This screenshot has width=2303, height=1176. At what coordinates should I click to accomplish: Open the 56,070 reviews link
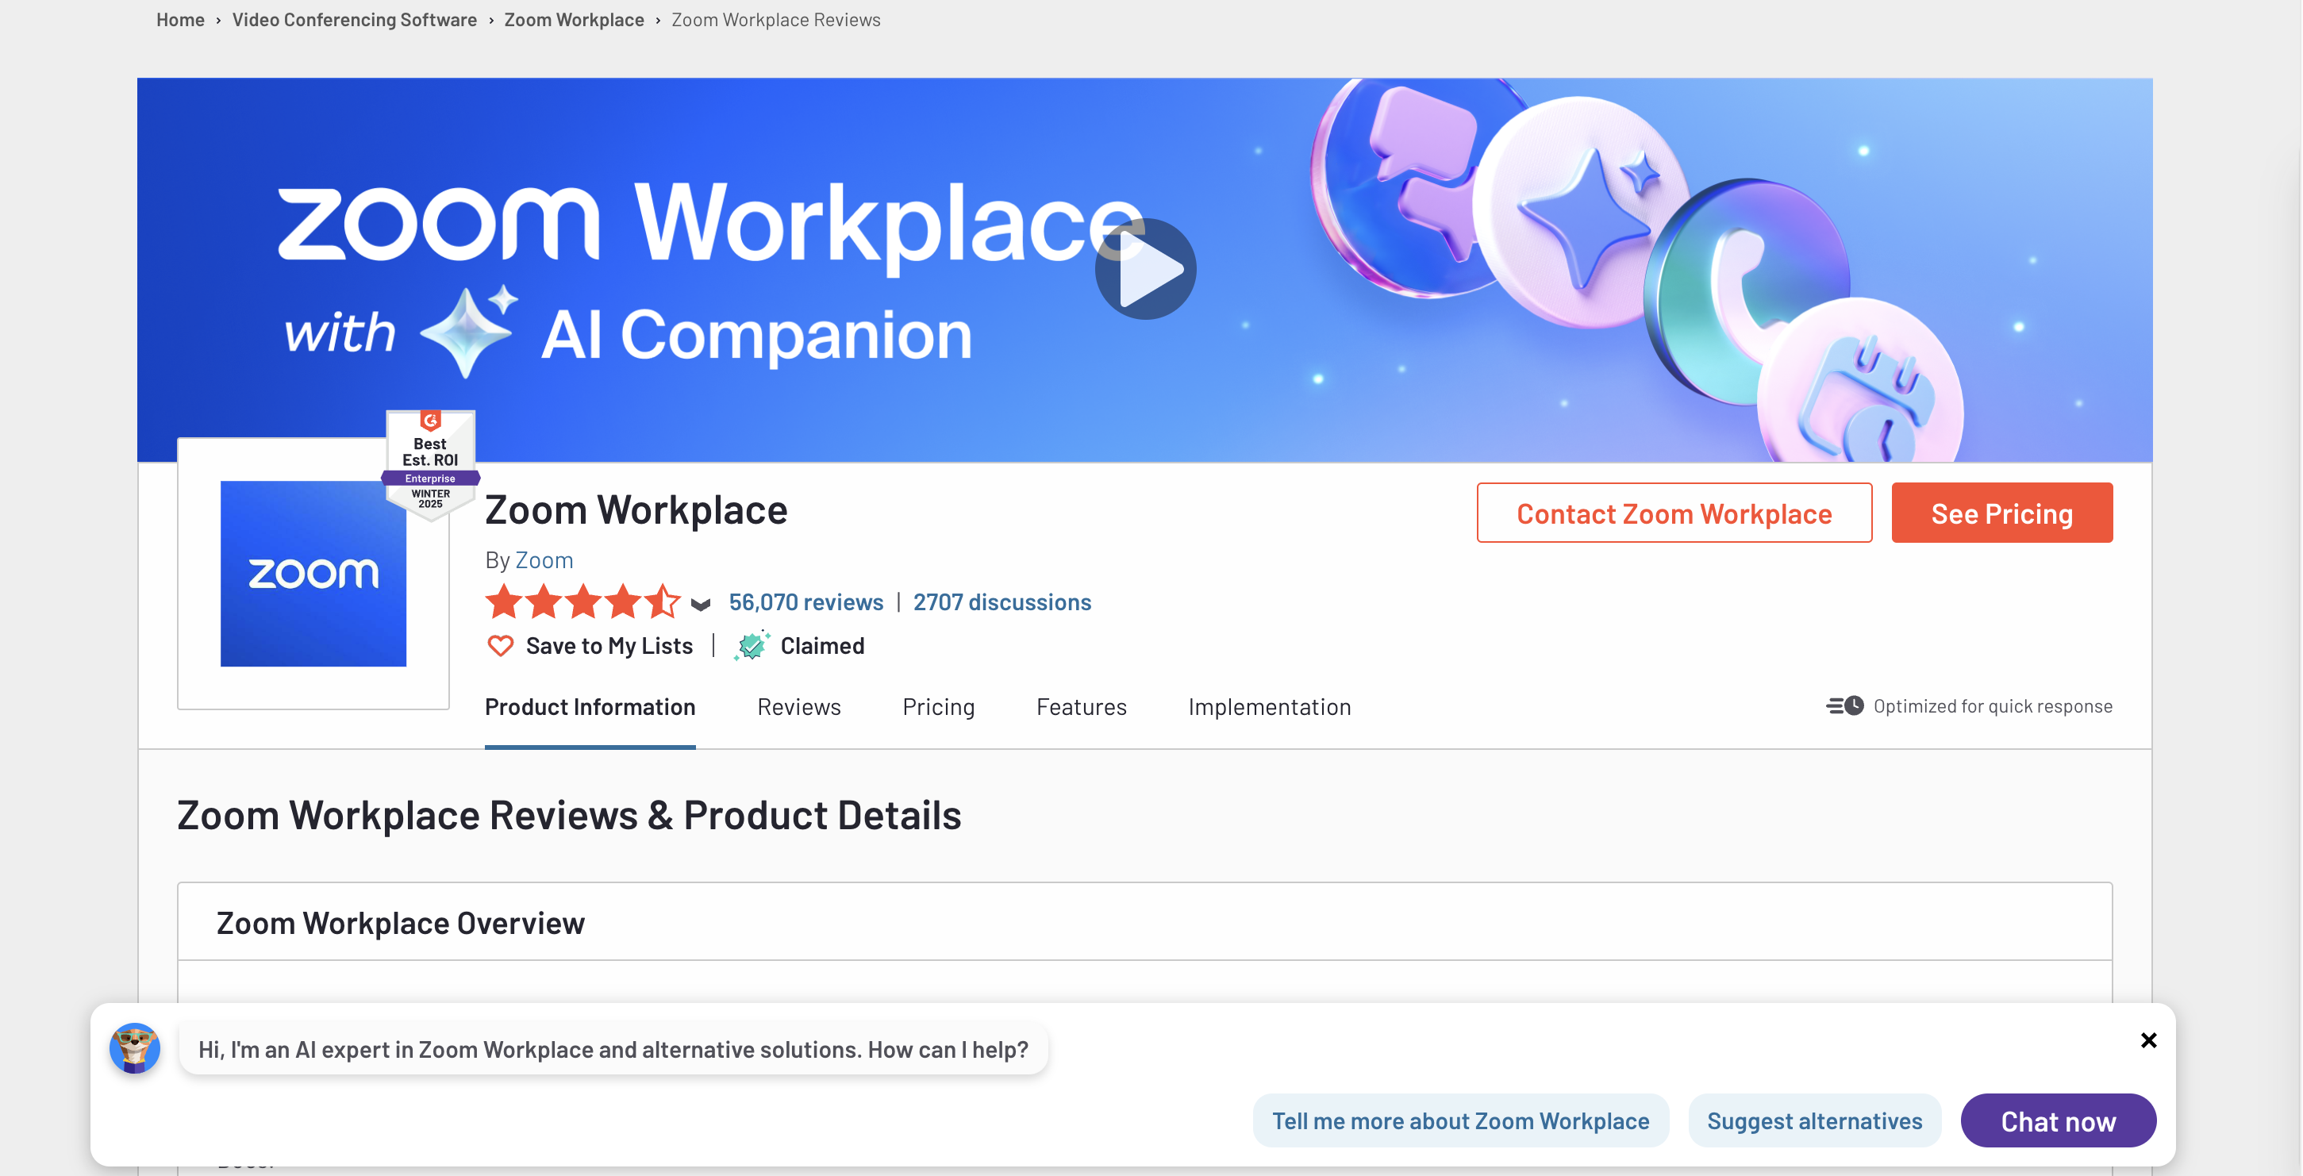pyautogui.click(x=805, y=602)
